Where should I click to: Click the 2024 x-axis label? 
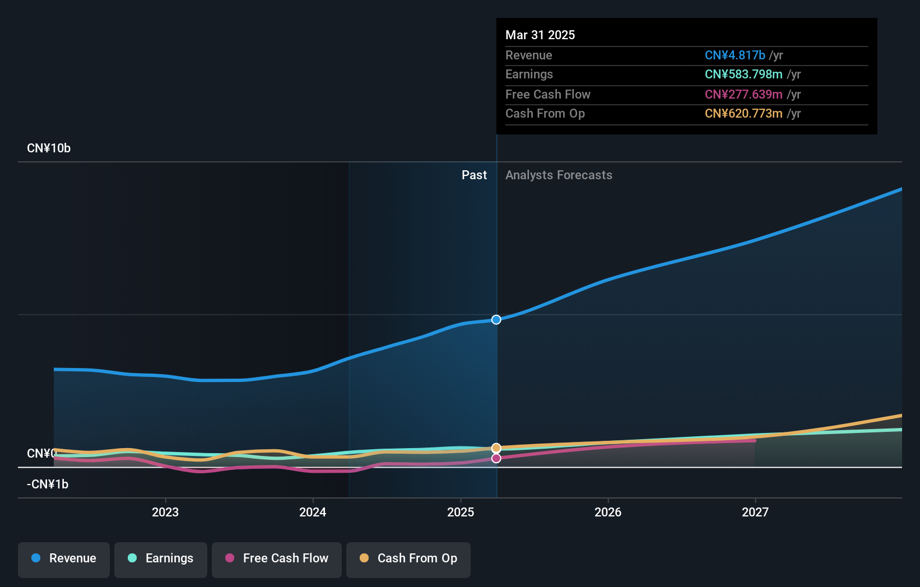[313, 512]
